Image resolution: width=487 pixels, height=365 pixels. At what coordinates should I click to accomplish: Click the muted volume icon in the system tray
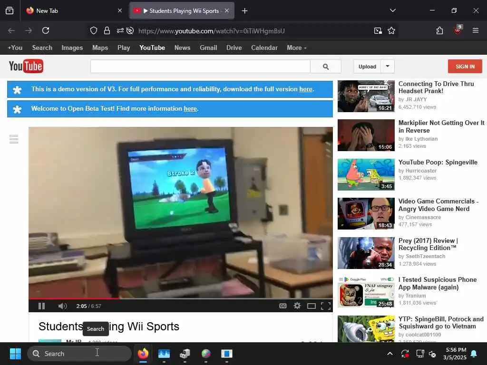pos(432,354)
